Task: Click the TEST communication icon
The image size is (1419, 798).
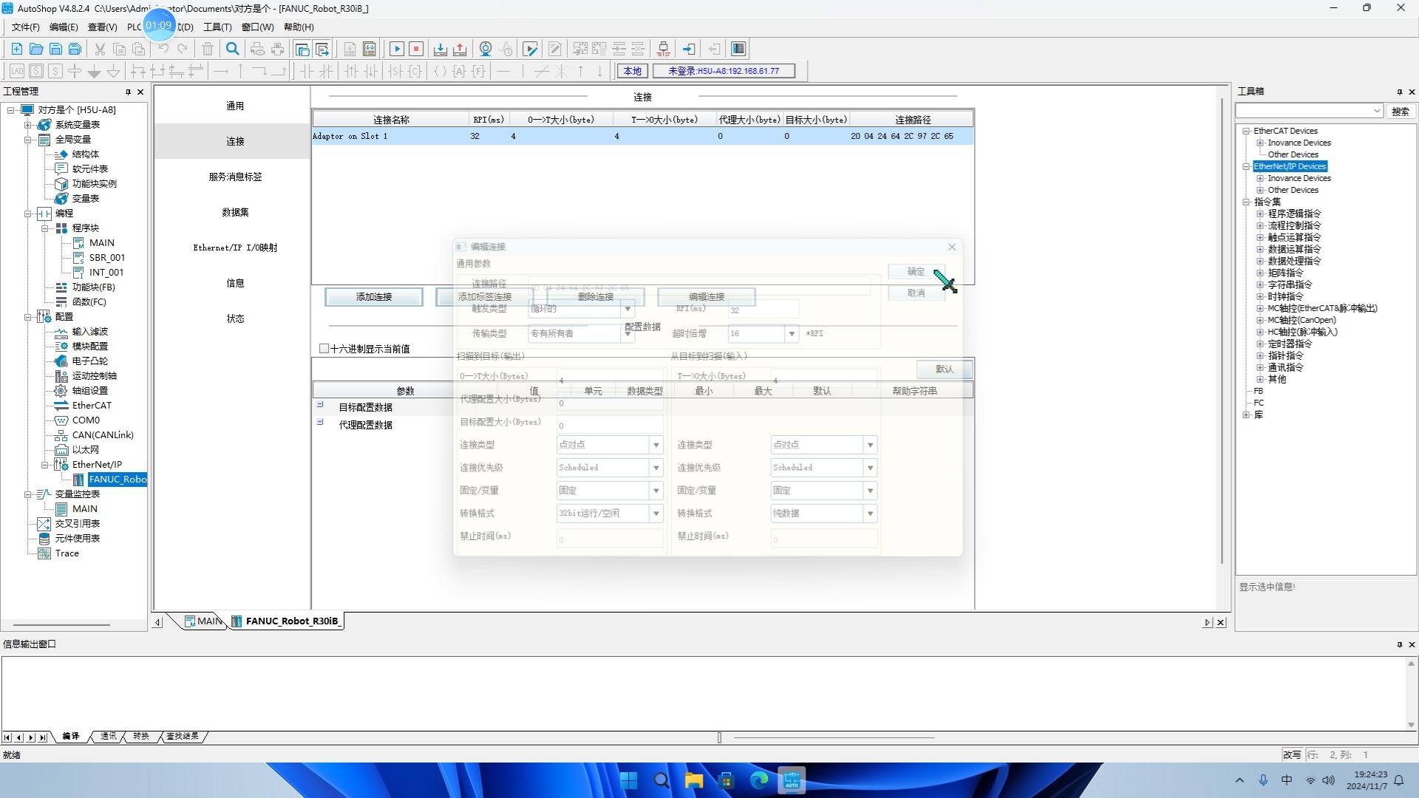Action: (x=664, y=49)
